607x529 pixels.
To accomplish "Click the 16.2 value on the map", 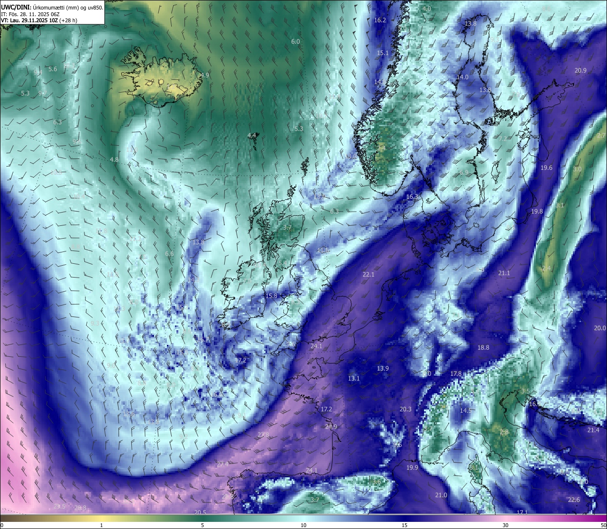I will point(380,20).
